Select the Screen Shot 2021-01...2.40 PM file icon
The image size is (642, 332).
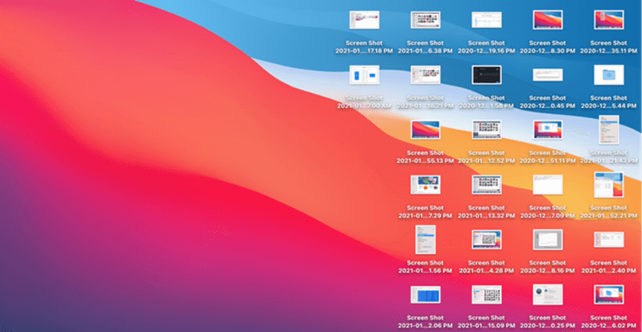[x=609, y=240]
